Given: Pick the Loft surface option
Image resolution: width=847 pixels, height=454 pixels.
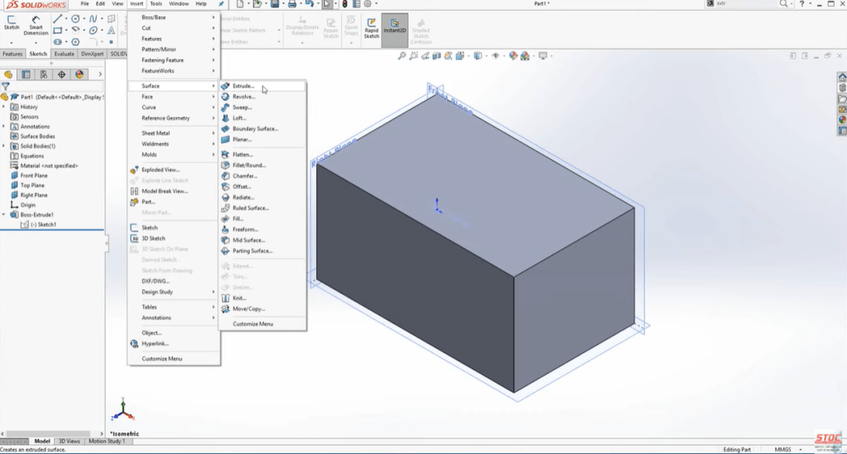Looking at the screenshot, I should (239, 118).
